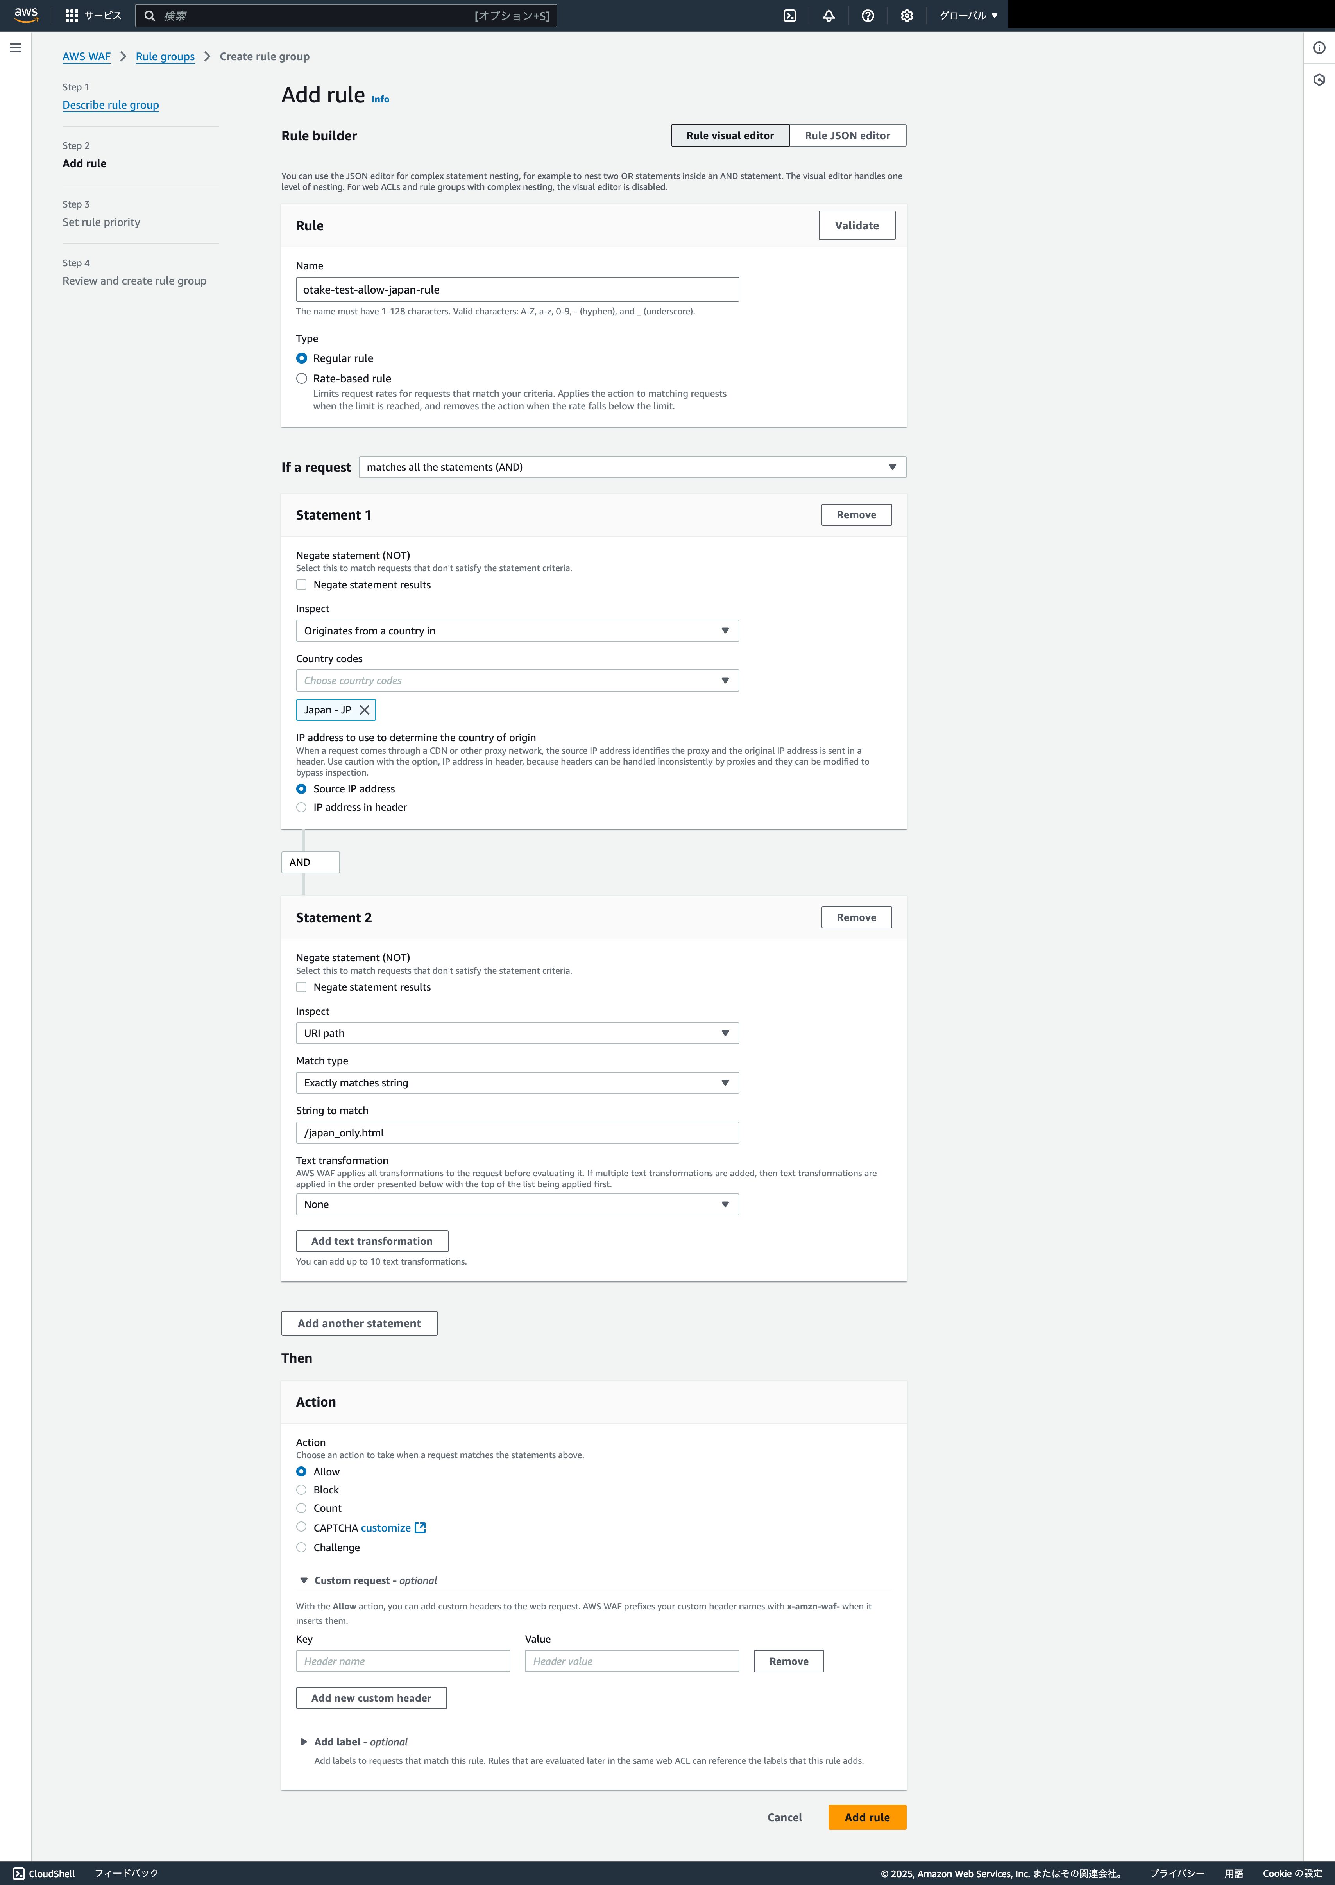This screenshot has width=1335, height=1885.
Task: Choose Source IP address option
Action: pos(301,788)
